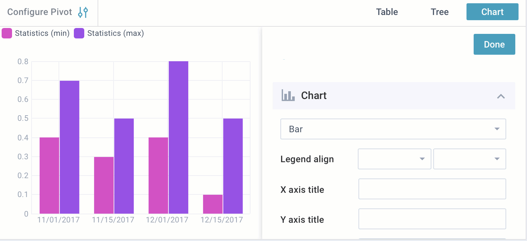Toggle the Statistics (max) legend swatch
Image resolution: width=527 pixels, height=241 pixels.
pos(79,33)
